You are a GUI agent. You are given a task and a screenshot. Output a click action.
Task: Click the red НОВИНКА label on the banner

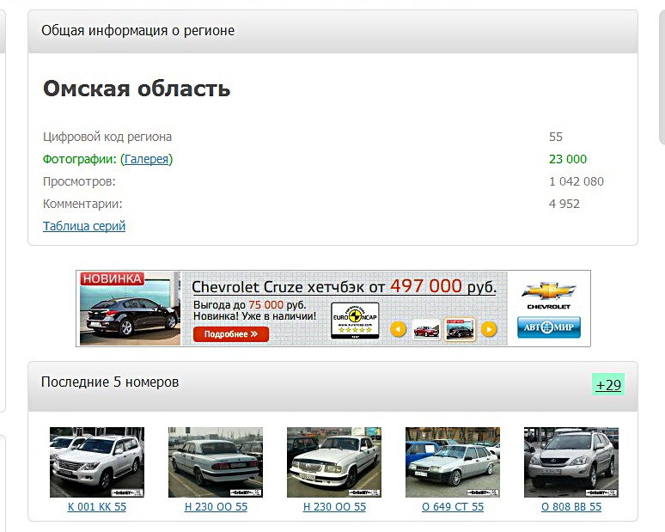(x=113, y=278)
